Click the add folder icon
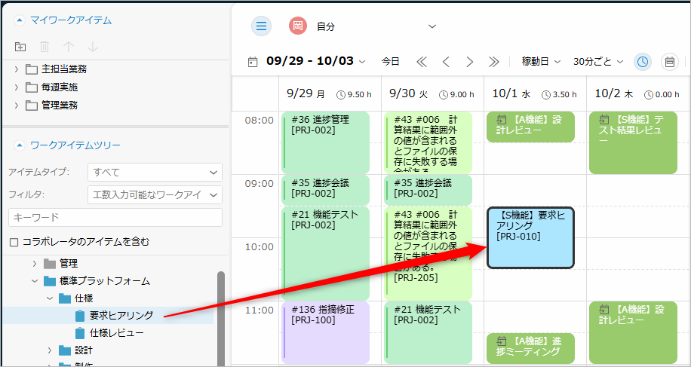 pyautogui.click(x=20, y=47)
